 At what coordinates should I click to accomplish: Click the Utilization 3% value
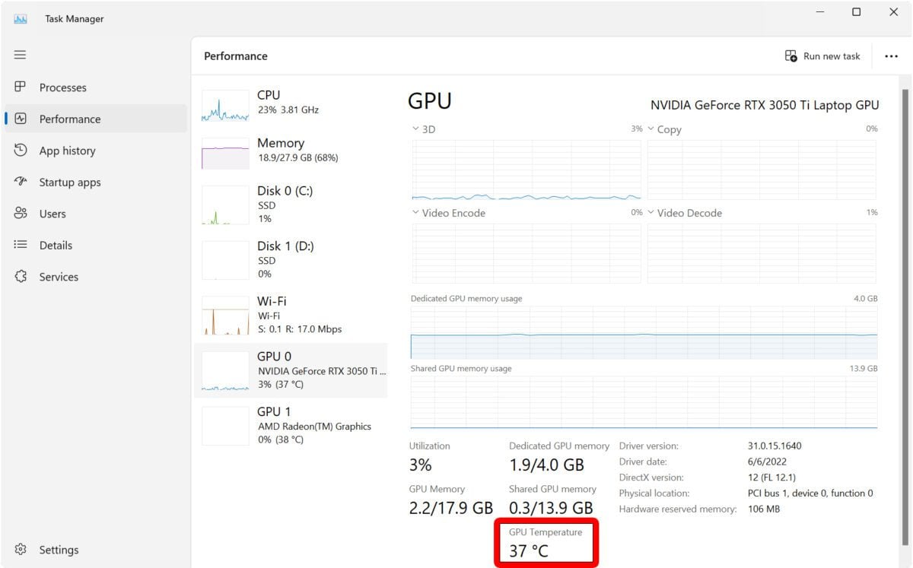pyautogui.click(x=421, y=465)
